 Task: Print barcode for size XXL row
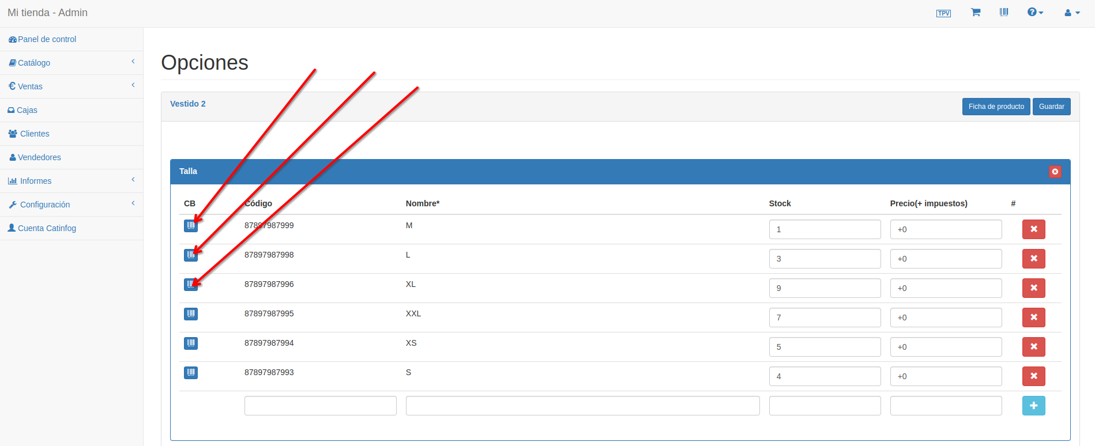click(x=191, y=314)
